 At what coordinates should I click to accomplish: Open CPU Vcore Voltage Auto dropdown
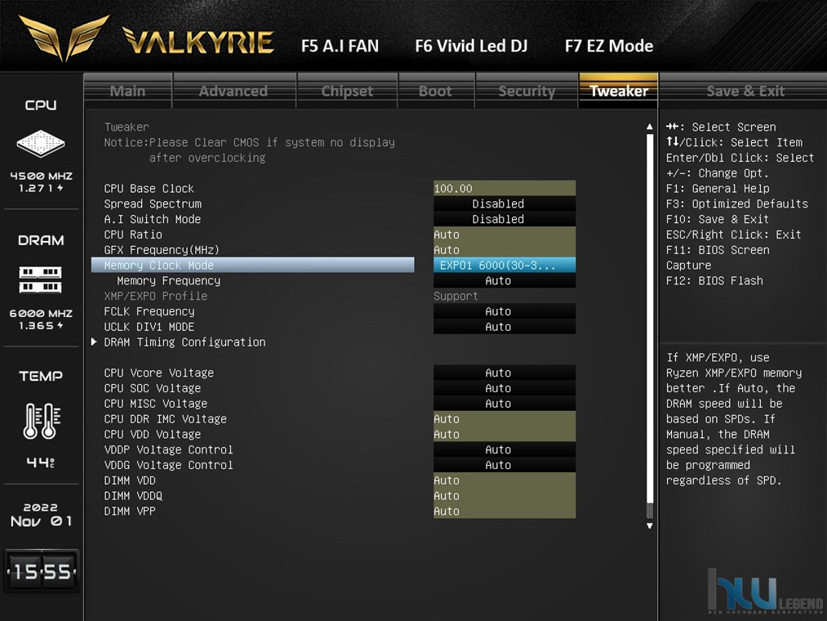pos(505,373)
